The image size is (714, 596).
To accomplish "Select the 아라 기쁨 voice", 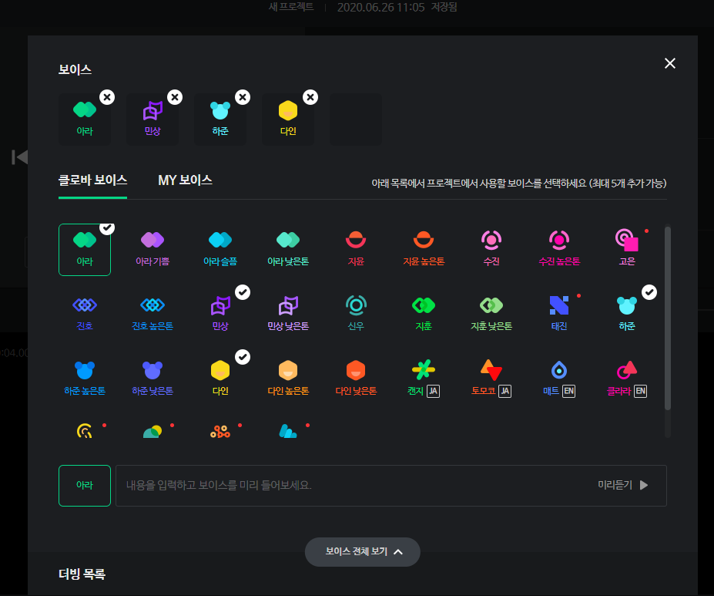I will point(153,249).
